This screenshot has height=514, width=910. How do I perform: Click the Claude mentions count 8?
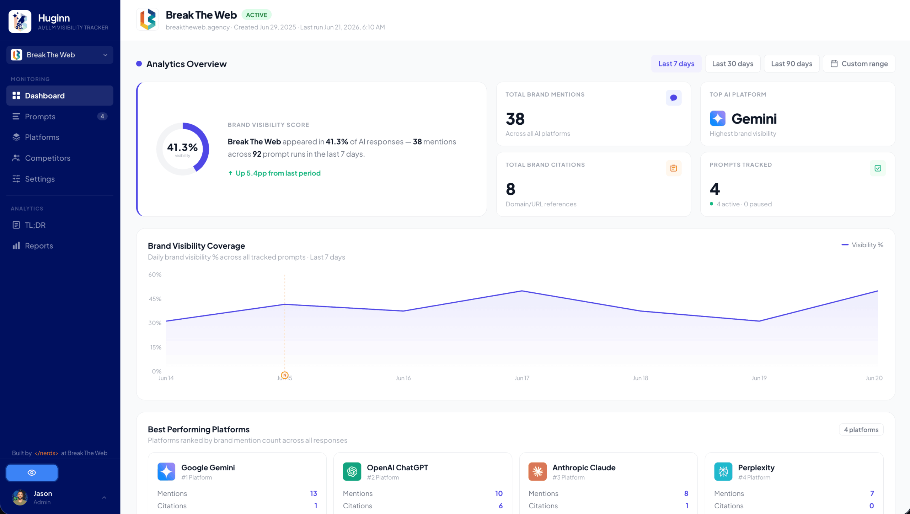tap(686, 493)
